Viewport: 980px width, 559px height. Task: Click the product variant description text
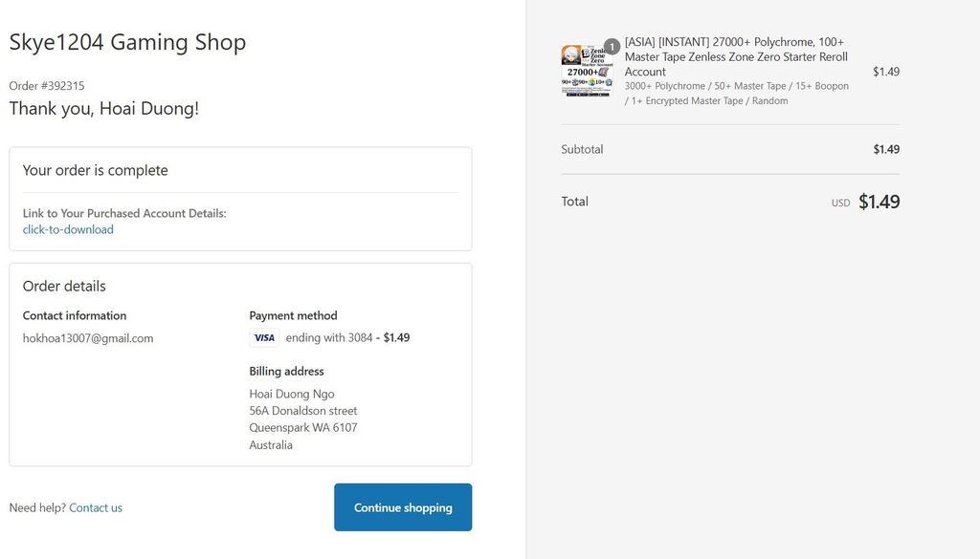tap(736, 94)
